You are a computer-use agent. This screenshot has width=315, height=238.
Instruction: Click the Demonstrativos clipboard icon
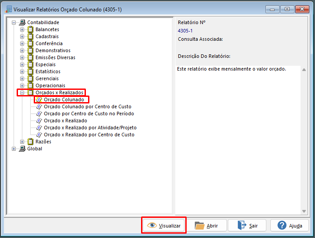tap(30, 51)
